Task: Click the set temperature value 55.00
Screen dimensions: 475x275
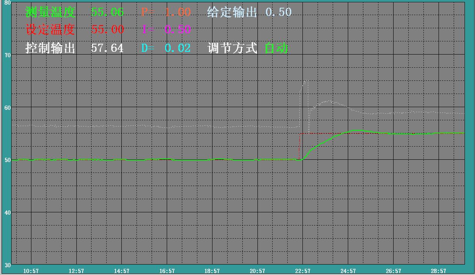Action: [x=107, y=29]
